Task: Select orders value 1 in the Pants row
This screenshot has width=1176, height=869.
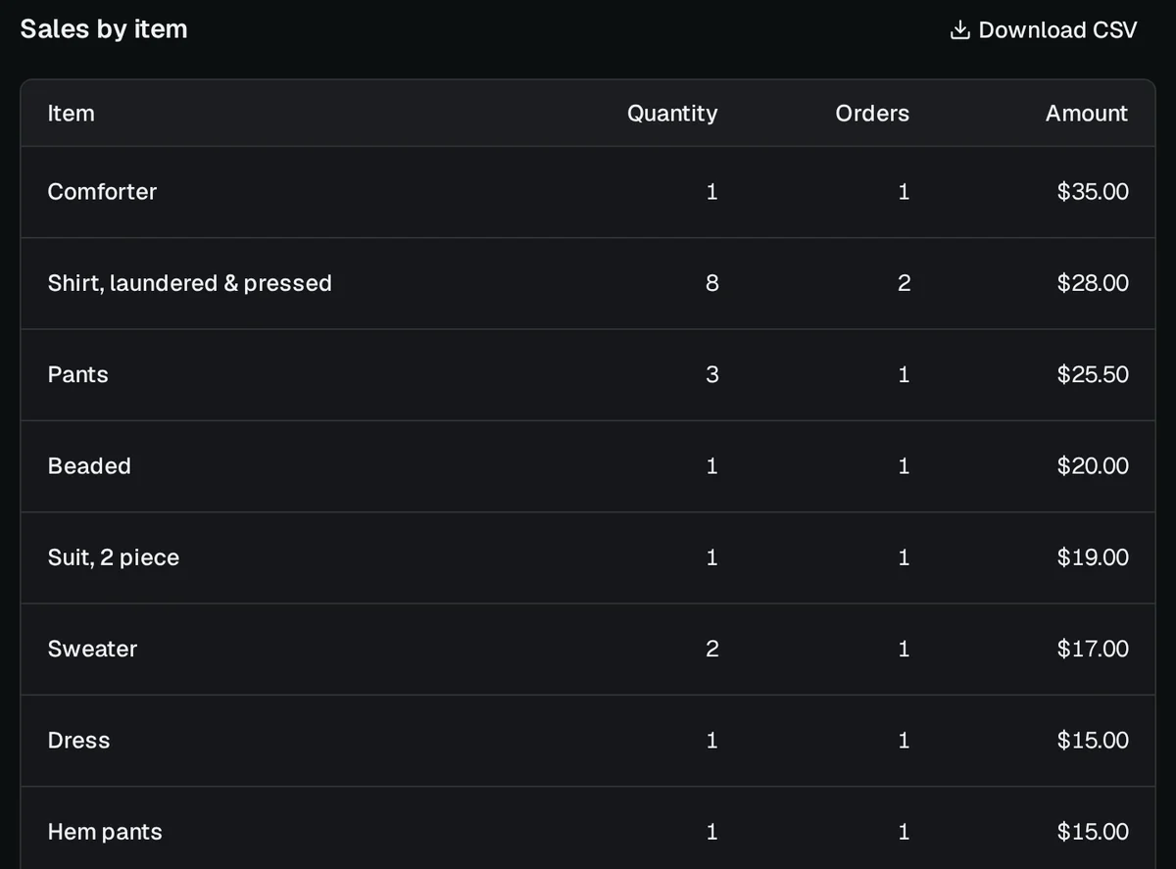Action: (904, 375)
